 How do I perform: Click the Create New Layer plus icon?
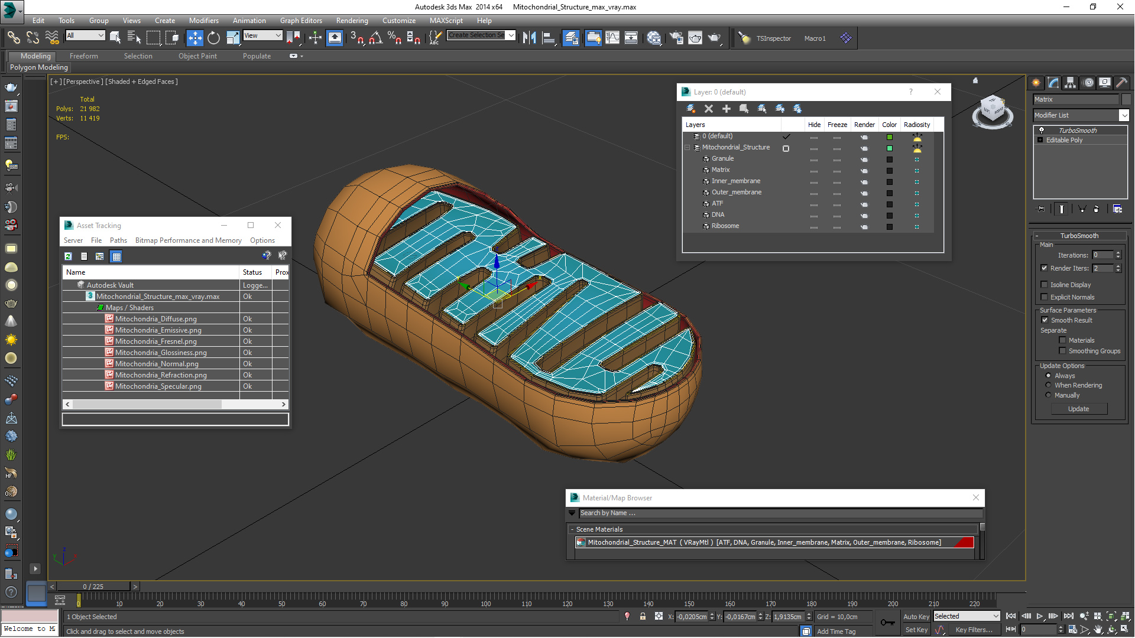727,109
